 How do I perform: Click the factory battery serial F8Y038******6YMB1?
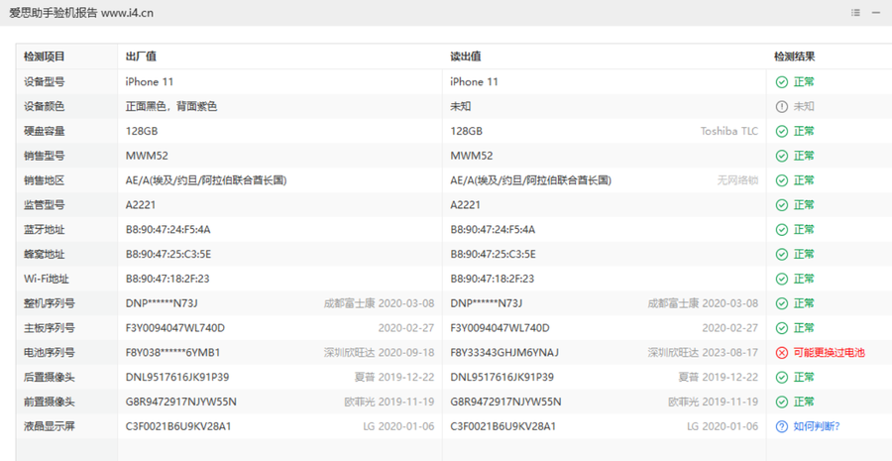[172, 353]
